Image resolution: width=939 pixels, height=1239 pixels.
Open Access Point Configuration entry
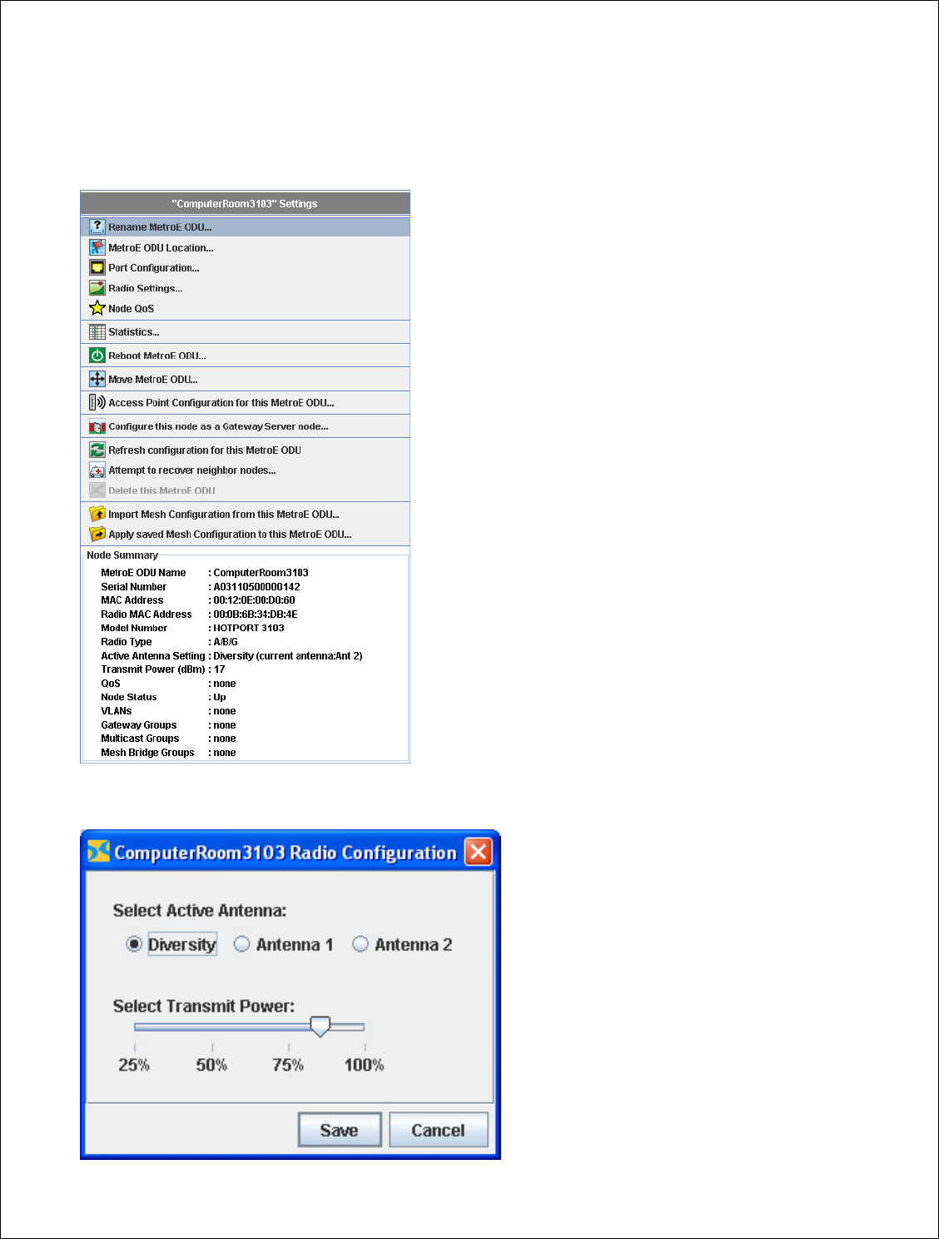pyautogui.click(x=245, y=402)
